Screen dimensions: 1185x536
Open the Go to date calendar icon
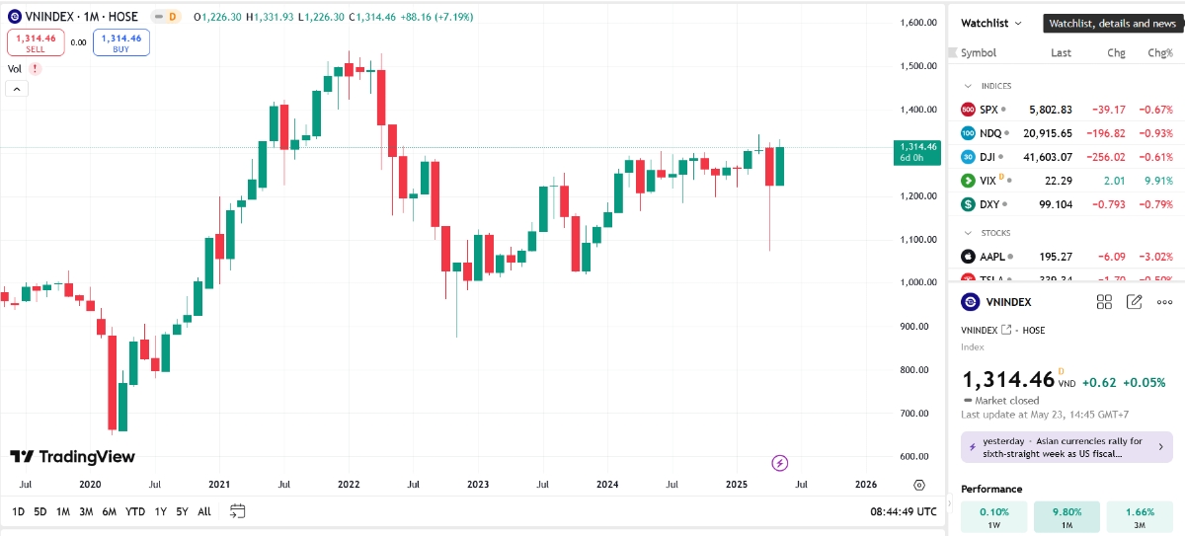click(x=237, y=511)
